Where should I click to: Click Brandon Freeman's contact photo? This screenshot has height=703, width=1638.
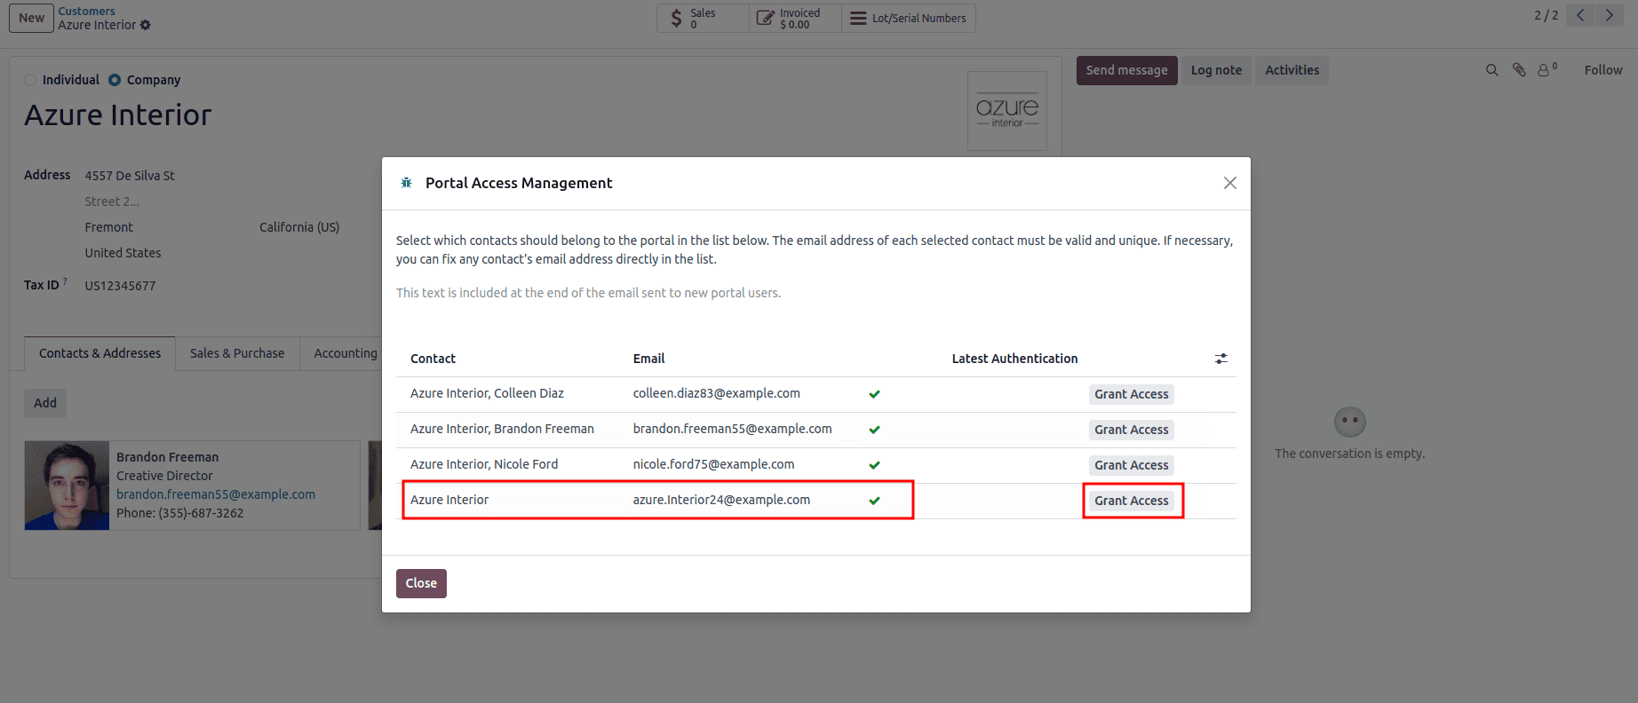67,486
